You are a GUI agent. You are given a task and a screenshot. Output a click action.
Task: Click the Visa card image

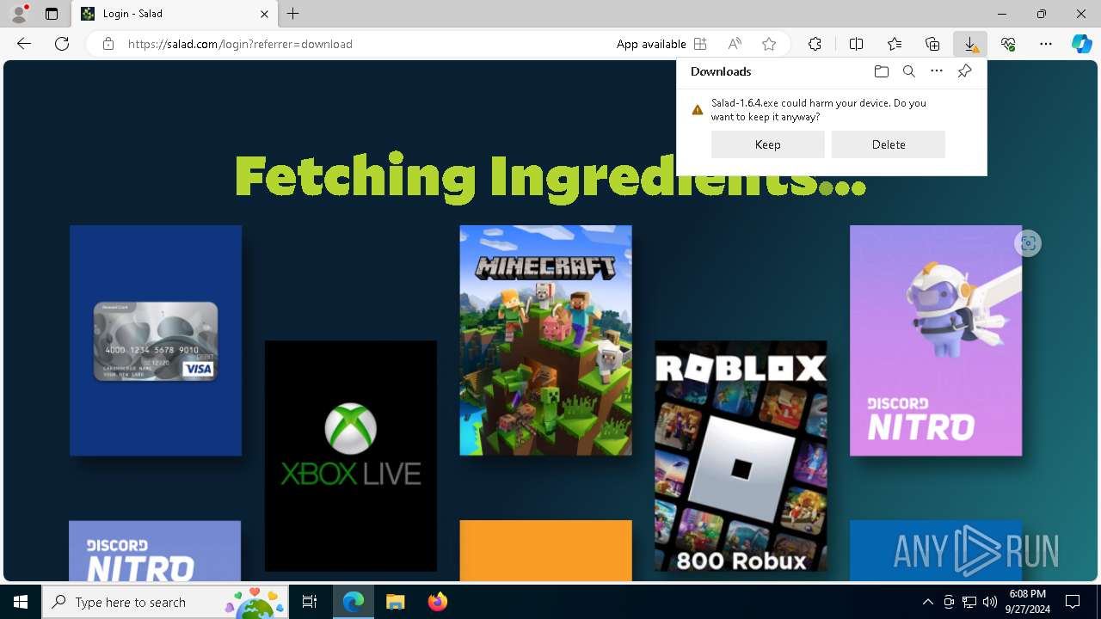[156, 340]
